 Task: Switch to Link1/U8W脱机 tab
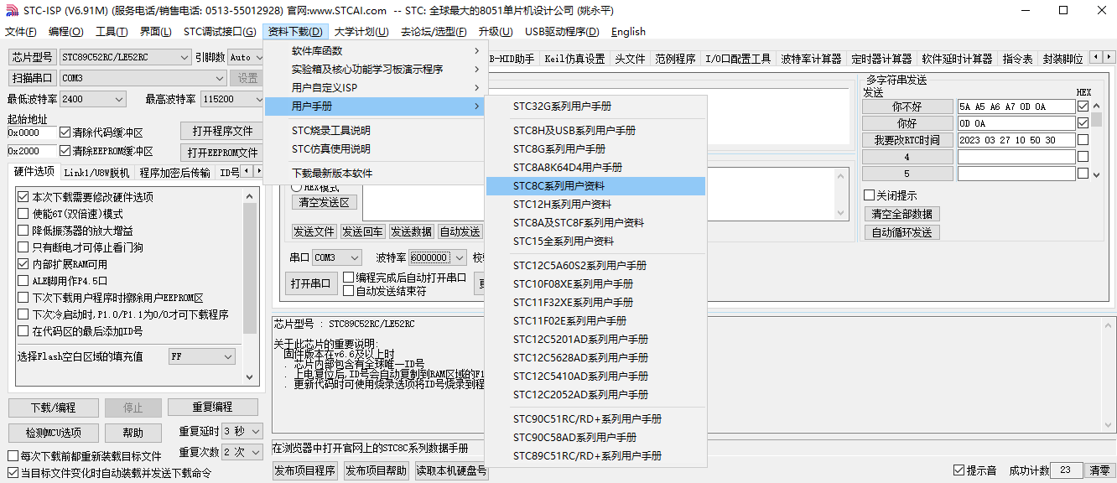[x=97, y=173]
